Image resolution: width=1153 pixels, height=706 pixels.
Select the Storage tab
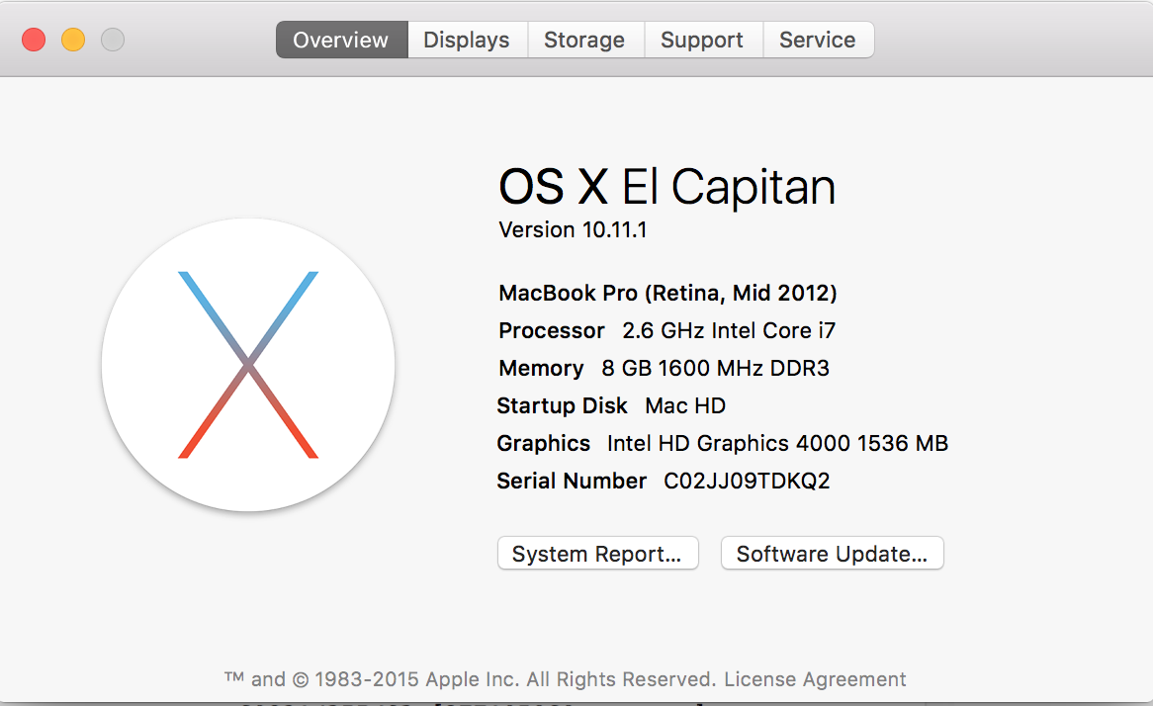(584, 41)
